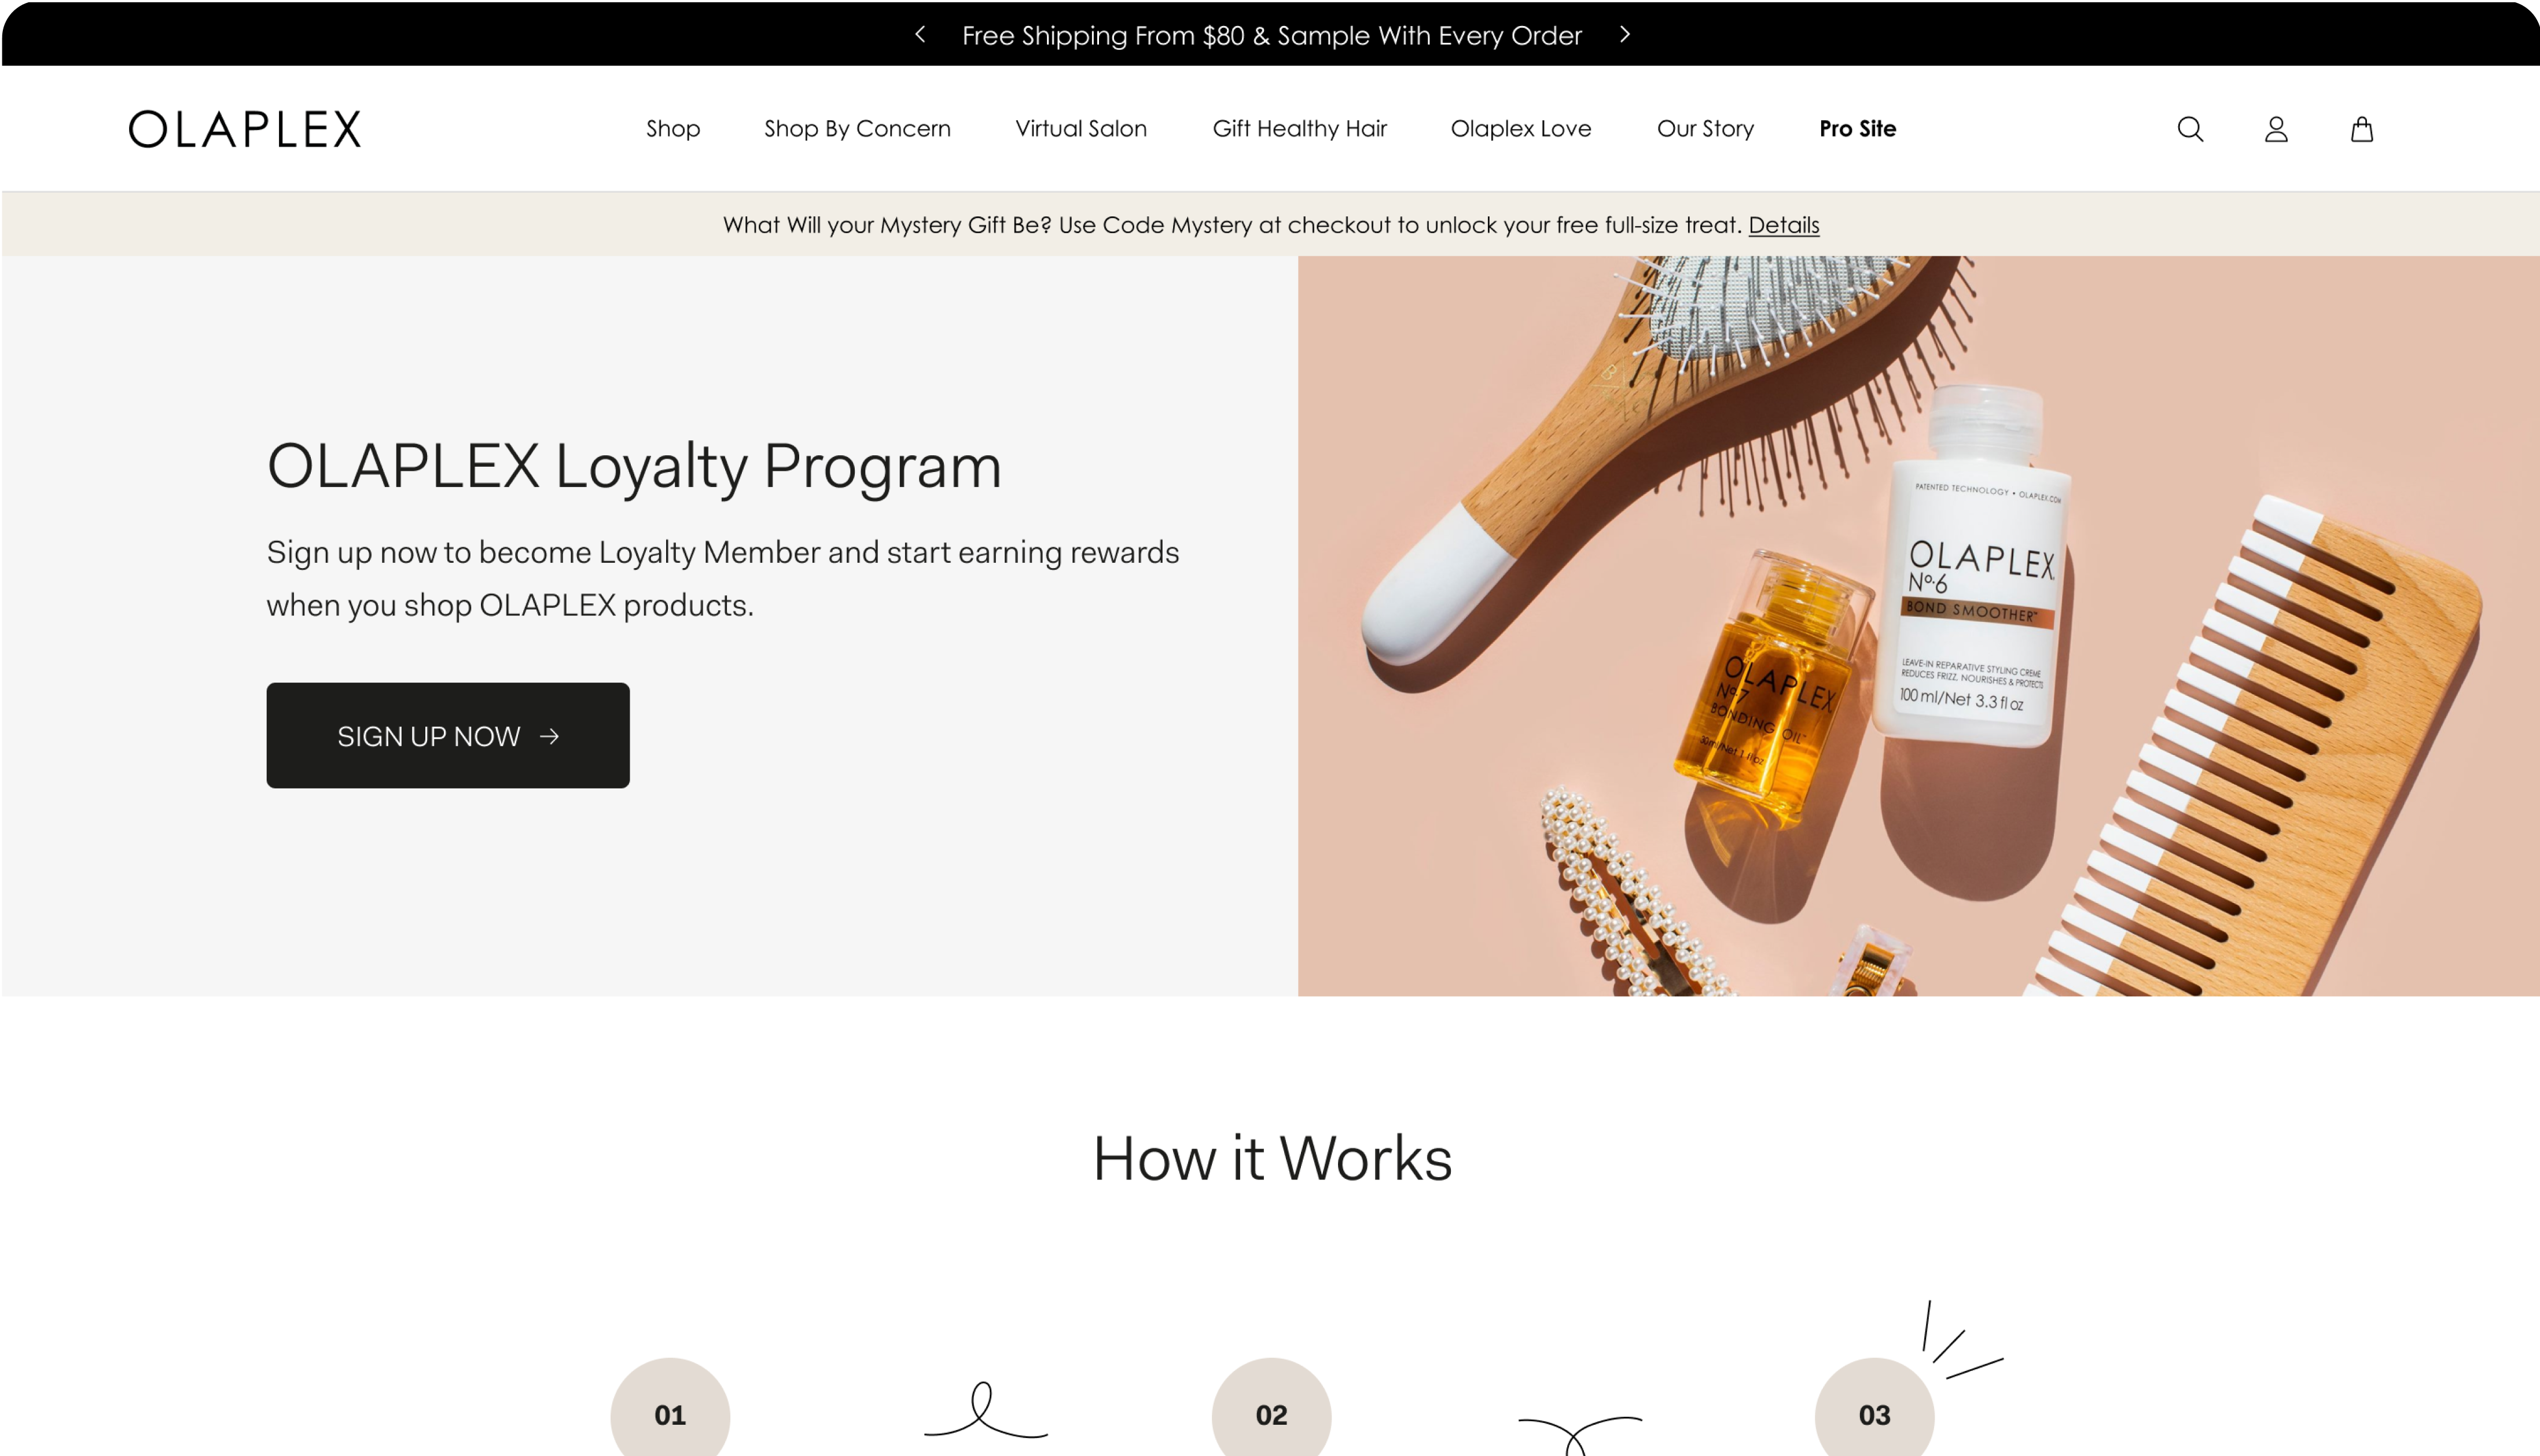Click the Free Shipping announcement text

[x=1271, y=35]
